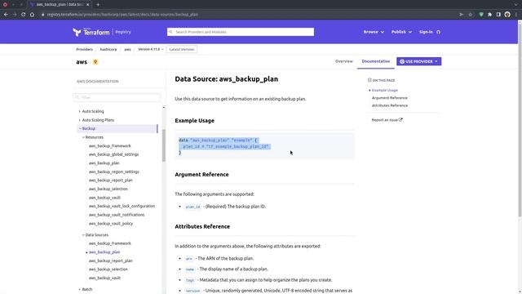The height and width of the screenshot is (294, 522).
Task: Open browser profile avatar
Action: [x=507, y=15]
